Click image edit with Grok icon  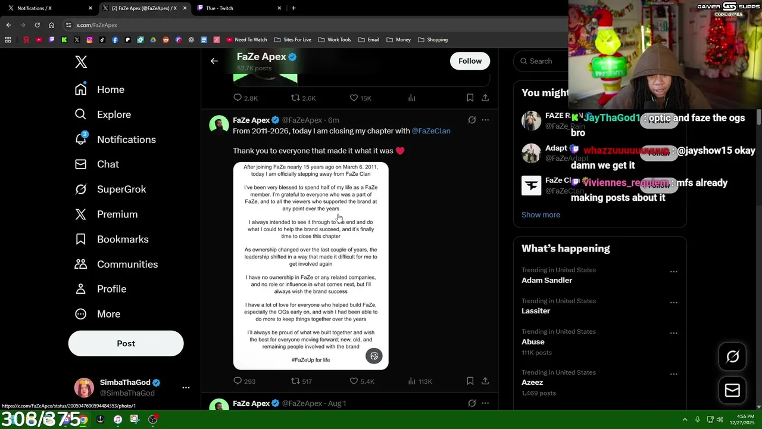pos(374,356)
